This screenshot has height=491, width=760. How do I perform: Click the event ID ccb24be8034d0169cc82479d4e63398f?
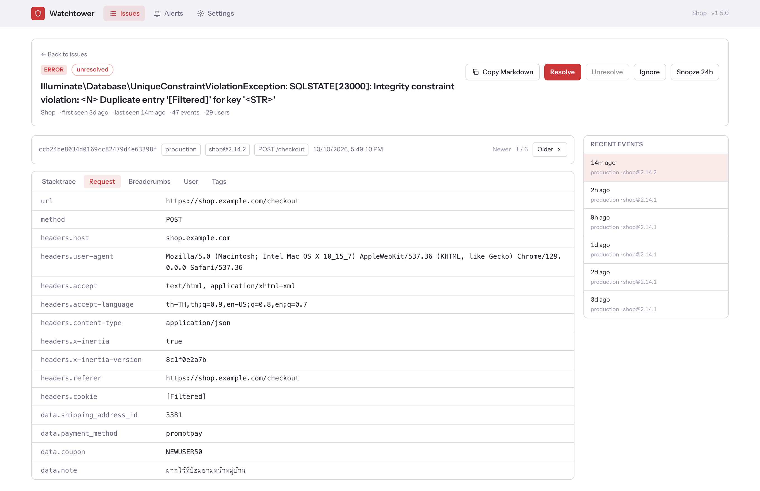[98, 149]
